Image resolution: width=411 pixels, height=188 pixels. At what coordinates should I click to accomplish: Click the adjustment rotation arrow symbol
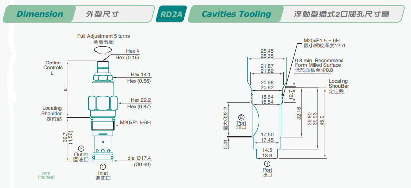[103, 50]
